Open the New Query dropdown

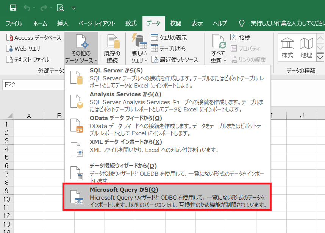point(139,48)
